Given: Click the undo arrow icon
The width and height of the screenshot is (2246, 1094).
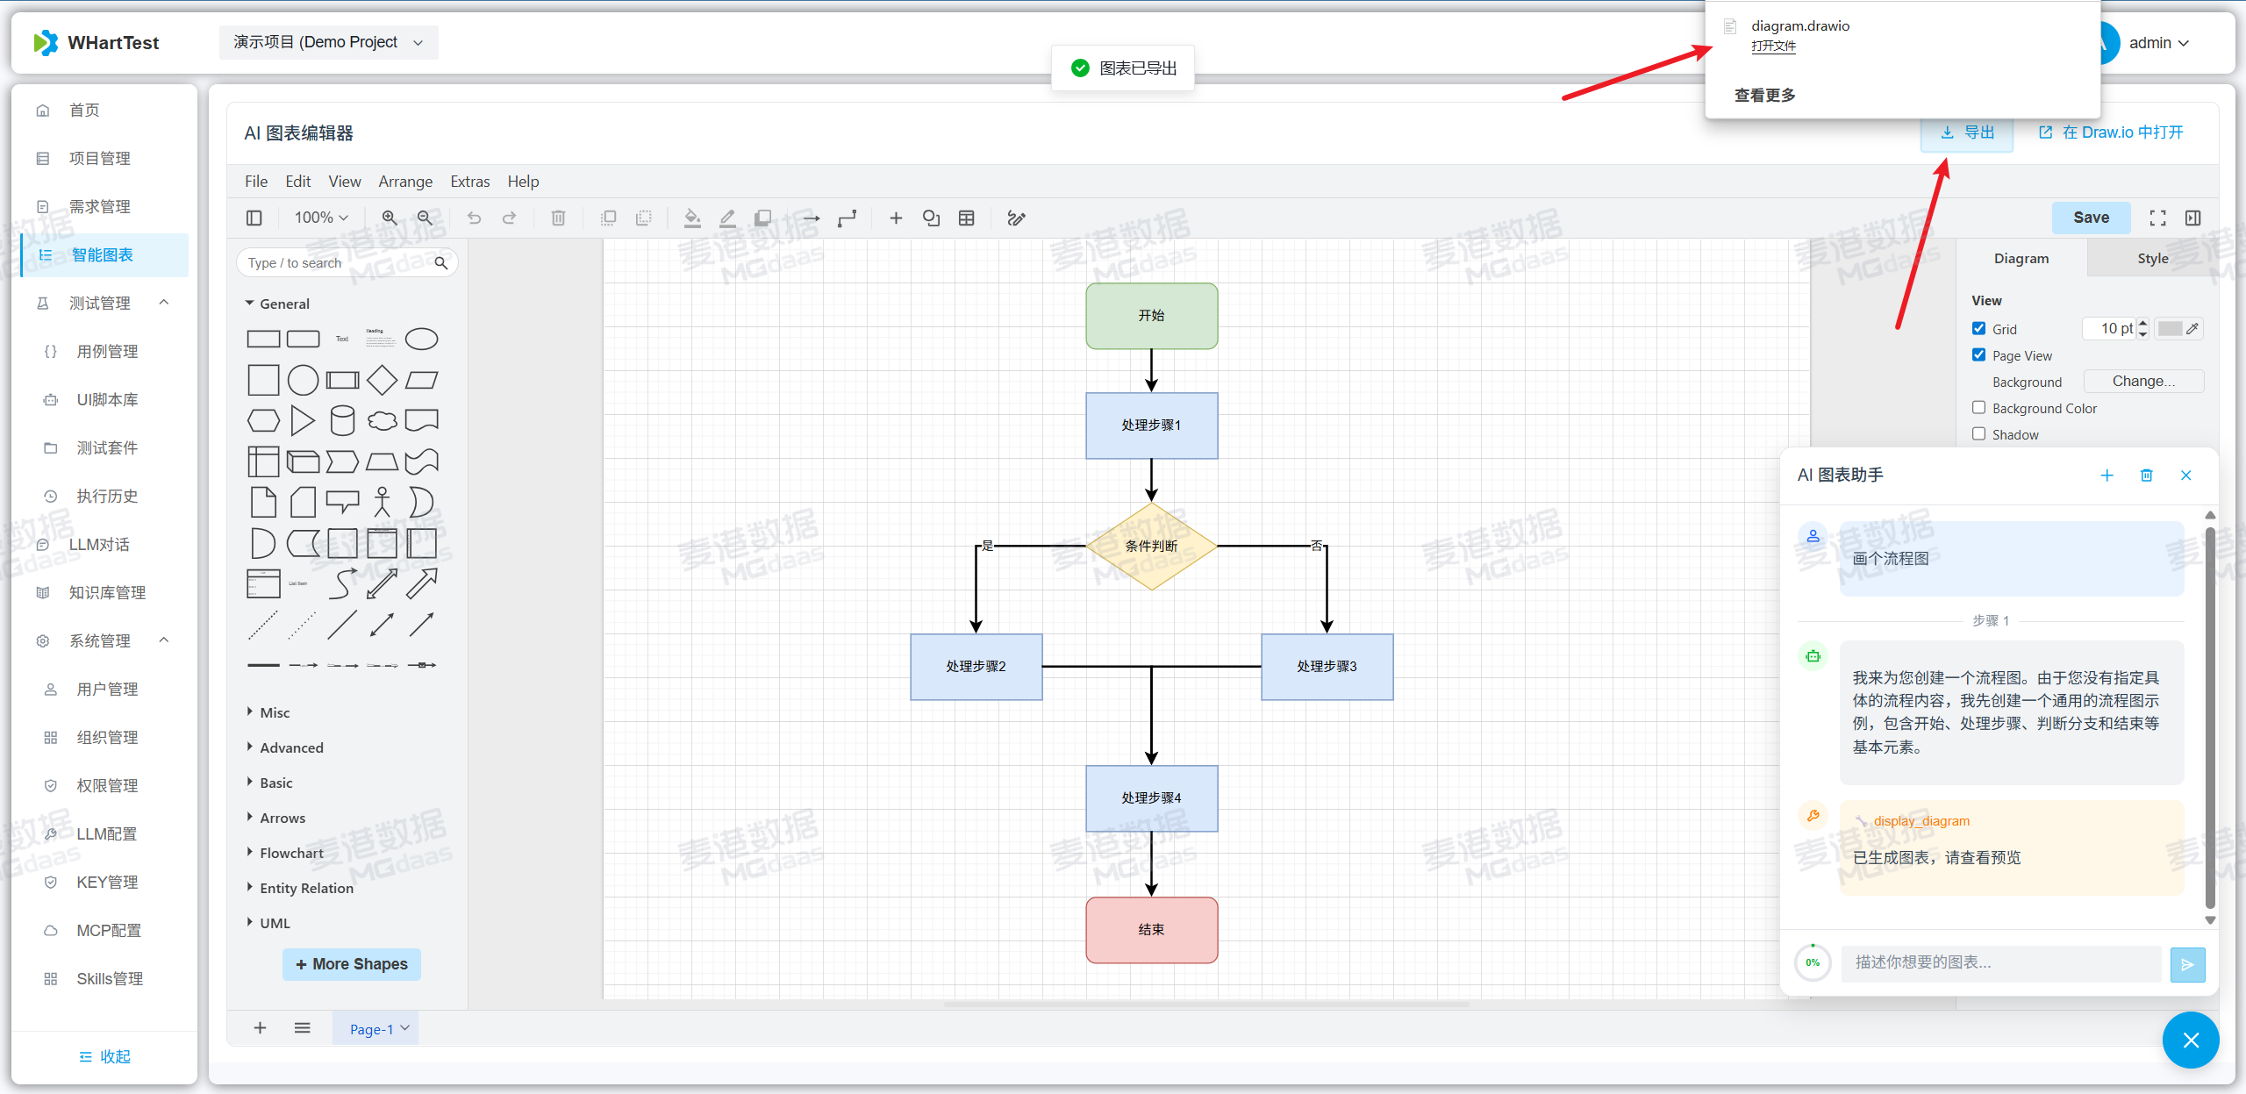Looking at the screenshot, I should 474,218.
